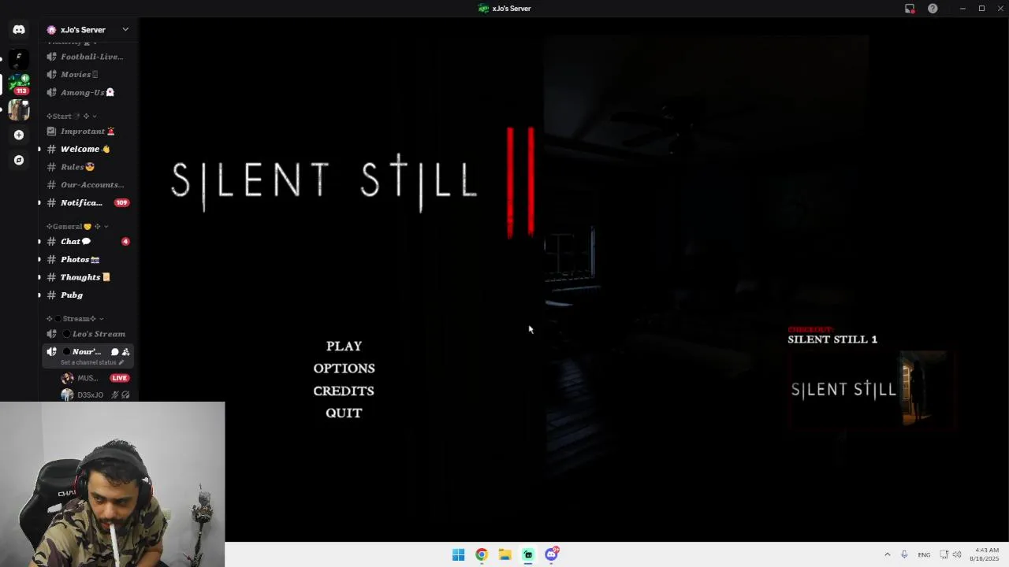Open network status tray icon
Image resolution: width=1009 pixels, height=567 pixels.
coord(944,554)
